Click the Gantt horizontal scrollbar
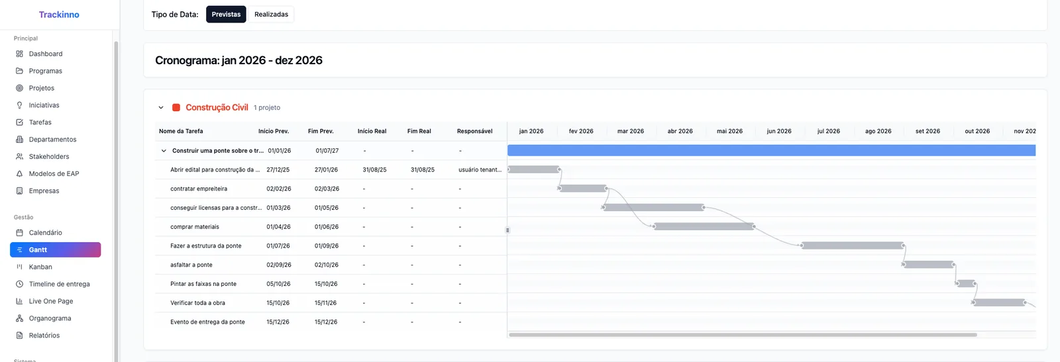Image resolution: width=1060 pixels, height=362 pixels. coord(743,335)
